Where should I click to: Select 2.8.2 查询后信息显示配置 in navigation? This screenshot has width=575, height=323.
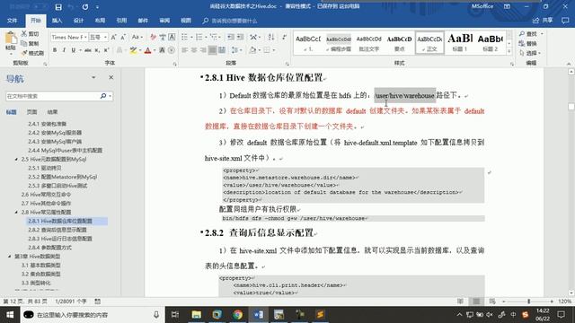point(57,230)
